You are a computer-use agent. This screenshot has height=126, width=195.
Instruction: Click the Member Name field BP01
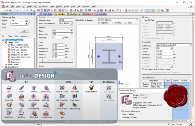pos(66,20)
